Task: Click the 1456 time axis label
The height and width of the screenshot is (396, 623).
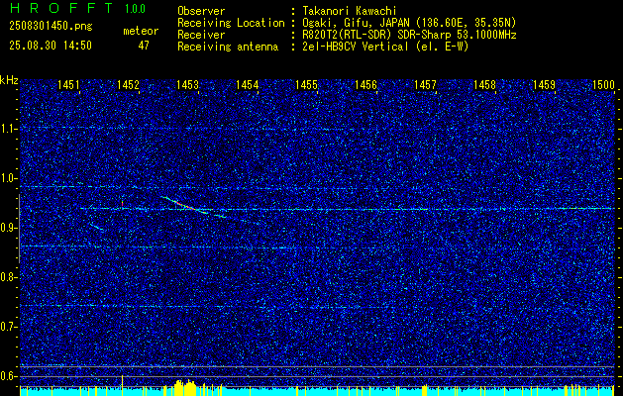Action: [365, 84]
